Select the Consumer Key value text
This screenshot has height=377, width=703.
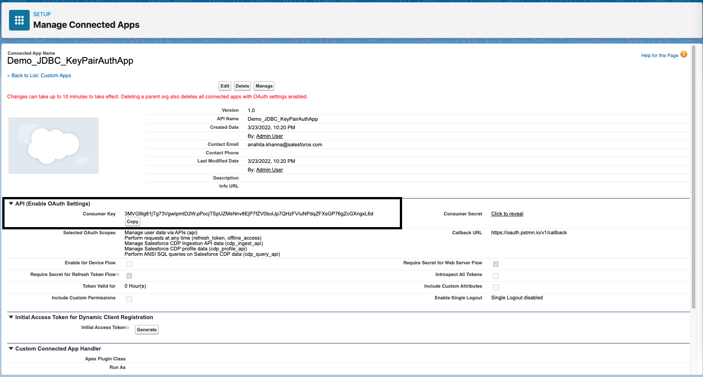[x=249, y=214]
